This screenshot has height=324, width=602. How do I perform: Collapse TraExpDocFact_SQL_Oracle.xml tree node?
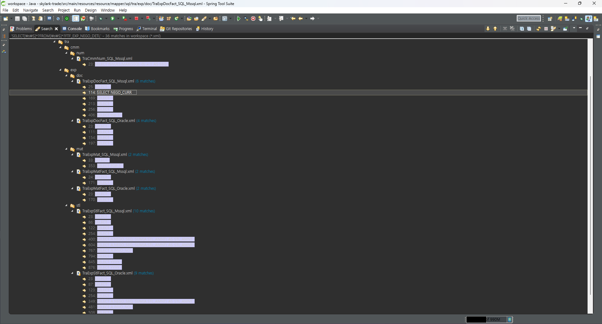tap(72, 121)
